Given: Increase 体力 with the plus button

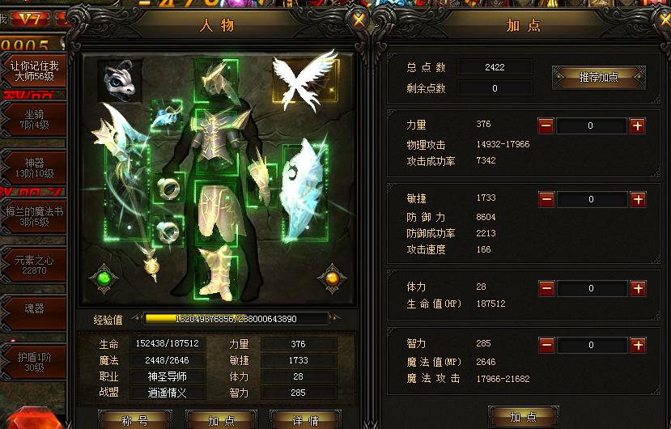Looking at the screenshot, I should [638, 289].
